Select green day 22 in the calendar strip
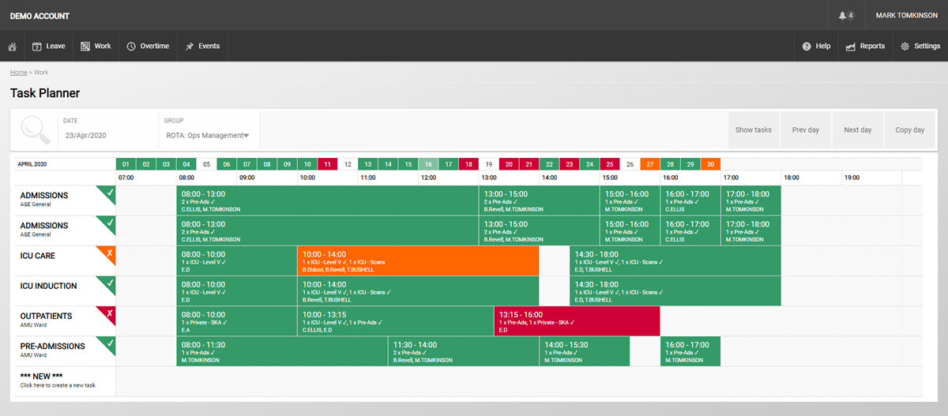This screenshot has height=416, width=948. pos(549,164)
